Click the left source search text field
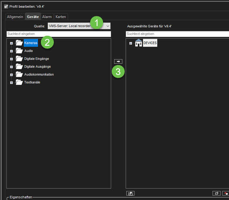 59,34
